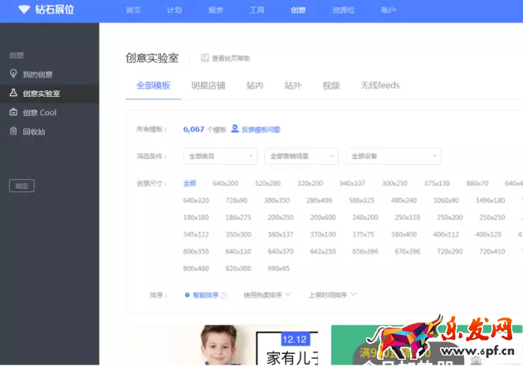Open the 使用热度排序 sort dropdown
The height and width of the screenshot is (368, 523).
[266, 294]
